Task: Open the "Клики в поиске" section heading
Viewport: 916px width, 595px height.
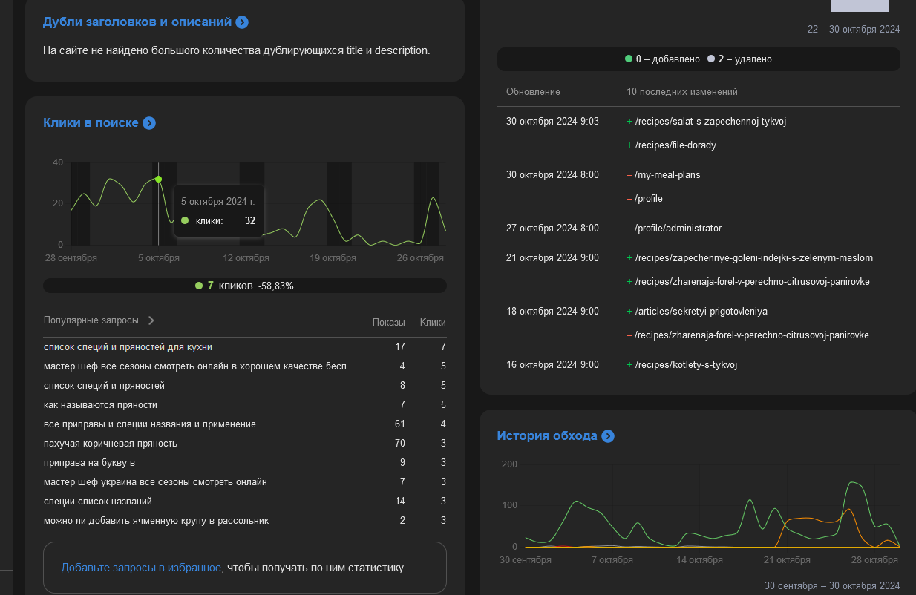Action: 91,123
